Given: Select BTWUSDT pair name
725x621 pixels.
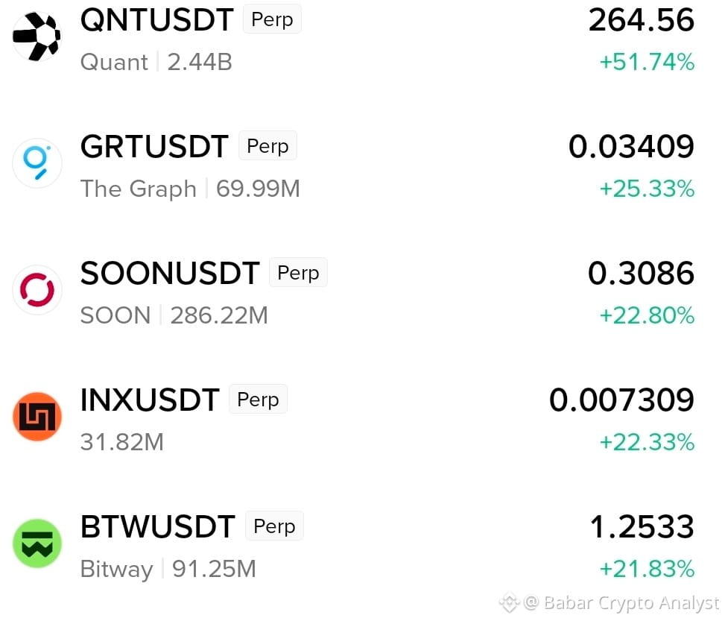Looking at the screenshot, I should [158, 526].
